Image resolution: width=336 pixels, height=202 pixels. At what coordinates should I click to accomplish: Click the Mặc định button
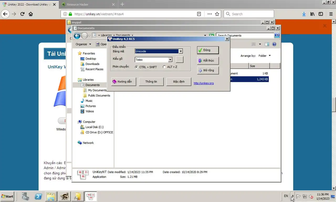179,82
